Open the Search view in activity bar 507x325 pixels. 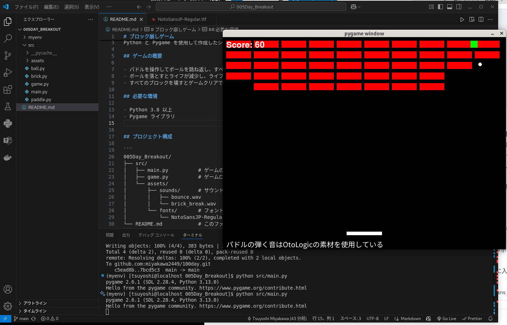click(8, 38)
